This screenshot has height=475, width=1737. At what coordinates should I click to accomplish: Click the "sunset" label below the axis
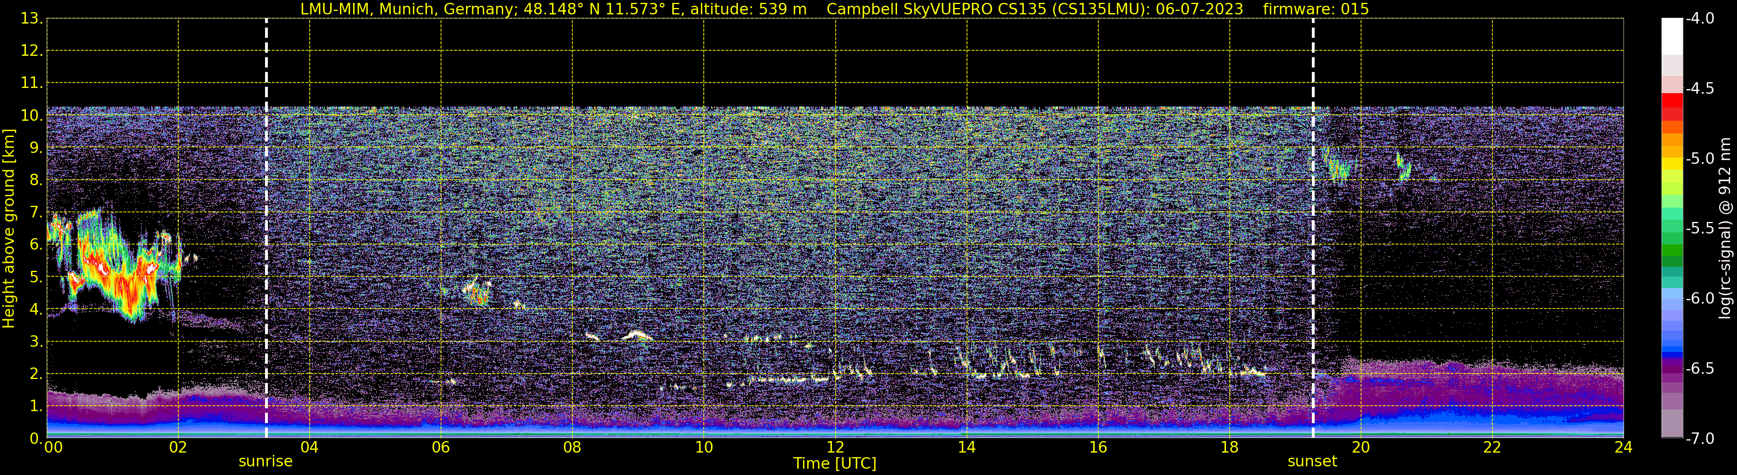(1312, 462)
